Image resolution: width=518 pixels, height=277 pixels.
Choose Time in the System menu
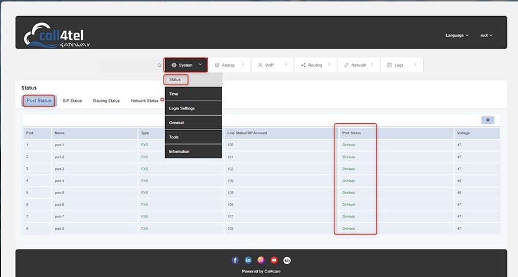[x=174, y=94]
